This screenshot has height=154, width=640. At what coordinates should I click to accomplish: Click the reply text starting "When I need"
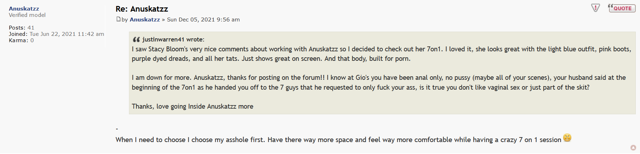pyautogui.click(x=338, y=140)
